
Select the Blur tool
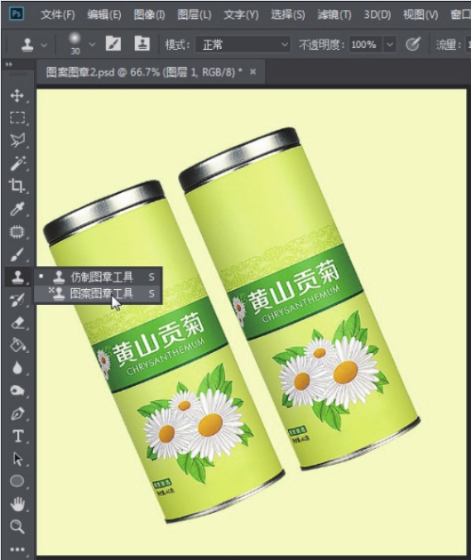[17, 368]
